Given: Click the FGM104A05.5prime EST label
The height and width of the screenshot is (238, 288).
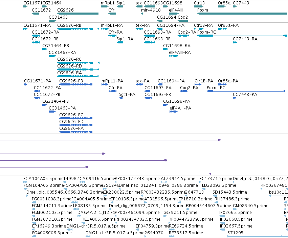Looking at the screenshot, I should [43, 179].
